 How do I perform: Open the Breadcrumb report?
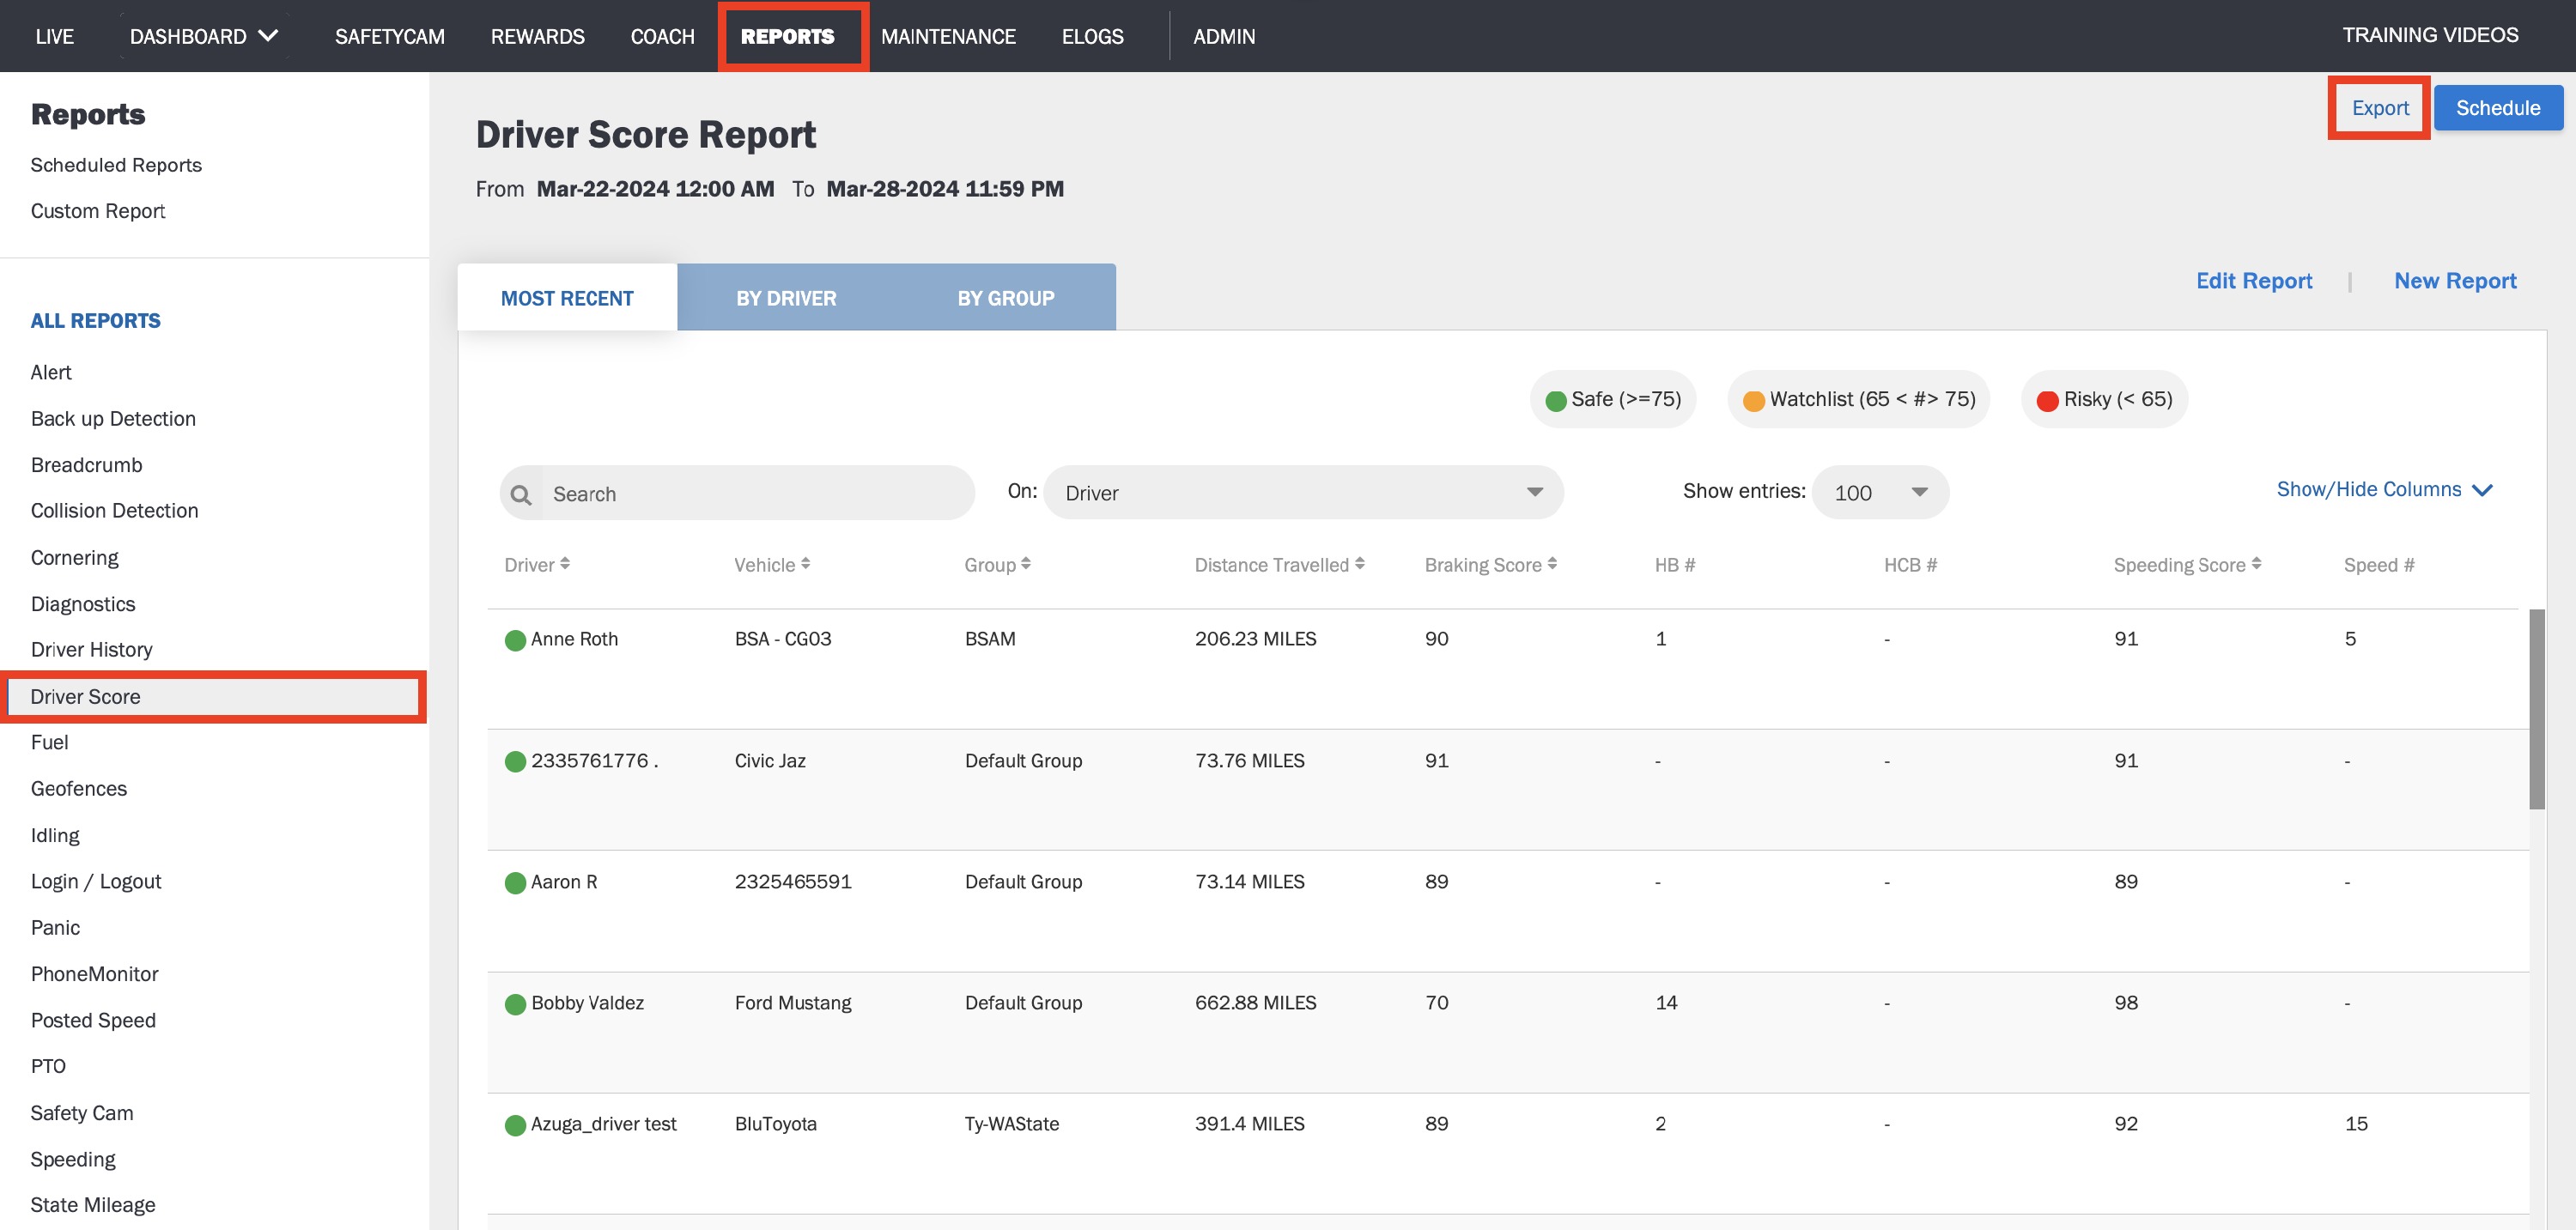(87, 465)
